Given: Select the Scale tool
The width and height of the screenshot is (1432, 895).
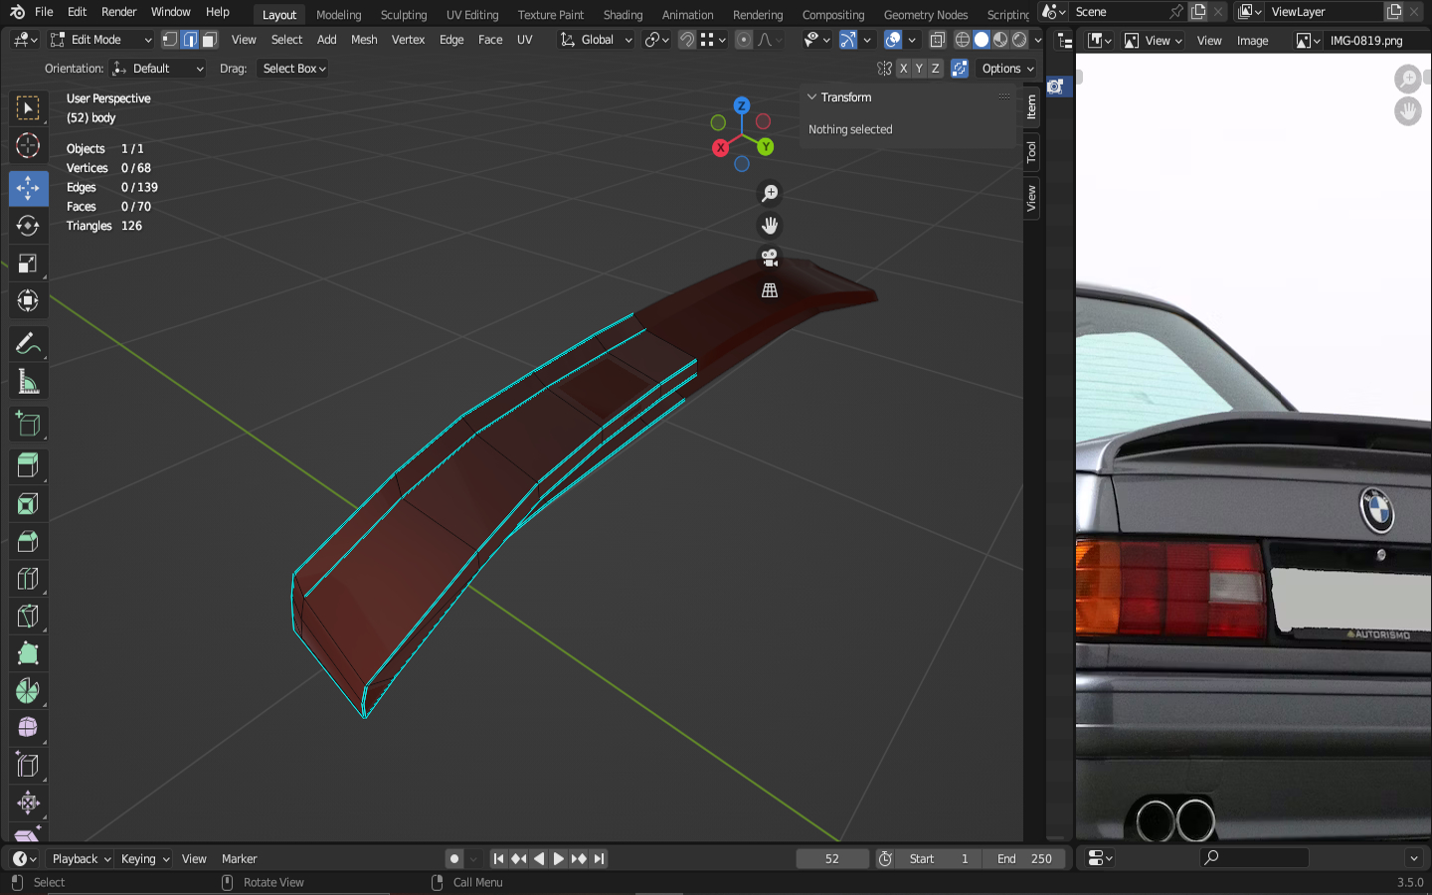Looking at the screenshot, I should pyautogui.click(x=28, y=264).
